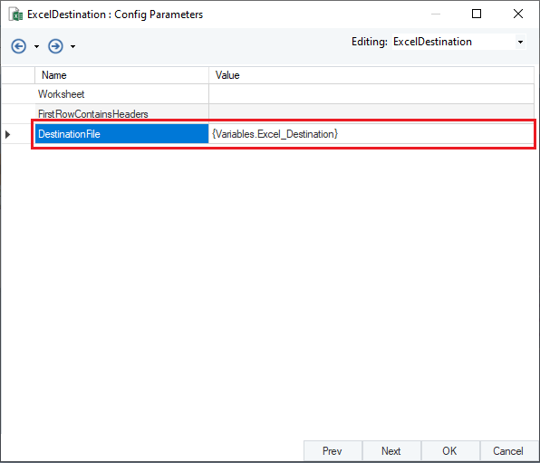The height and width of the screenshot is (463, 540).
Task: Expand the Editing ExcelDestination combo box
Action: pyautogui.click(x=520, y=42)
